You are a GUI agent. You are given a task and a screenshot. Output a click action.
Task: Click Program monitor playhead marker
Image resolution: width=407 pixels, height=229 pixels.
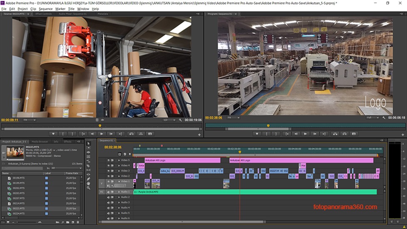pos(268,126)
